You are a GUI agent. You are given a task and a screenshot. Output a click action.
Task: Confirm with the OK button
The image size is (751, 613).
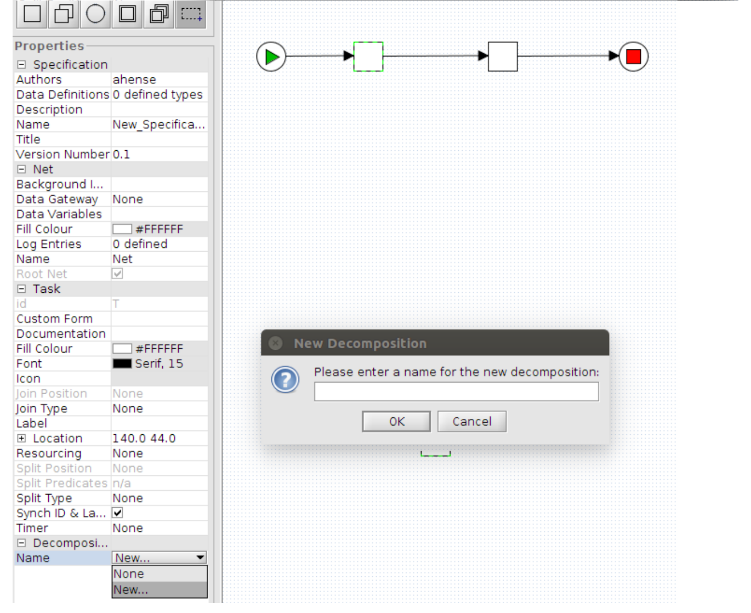pos(396,422)
